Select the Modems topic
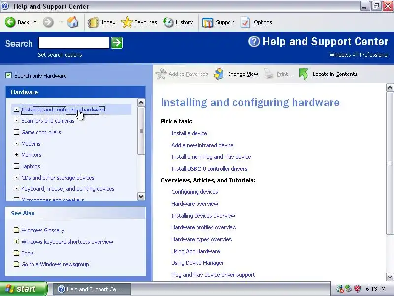 31,144
